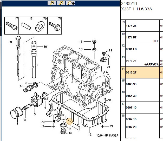Click callout 70 beside the sump

[43, 122]
